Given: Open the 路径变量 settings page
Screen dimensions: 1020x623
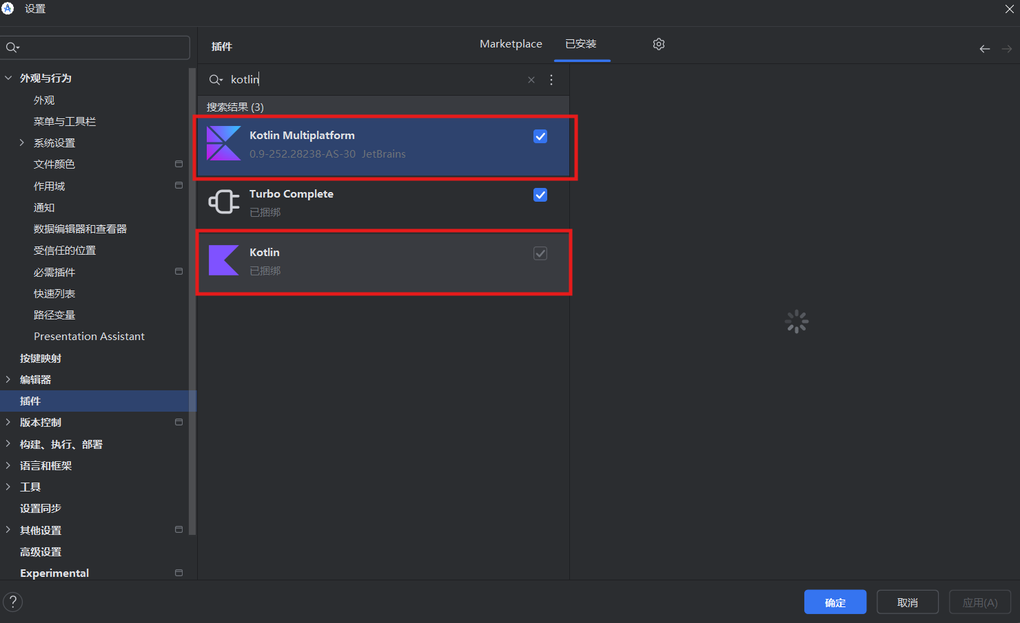Looking at the screenshot, I should [x=54, y=315].
